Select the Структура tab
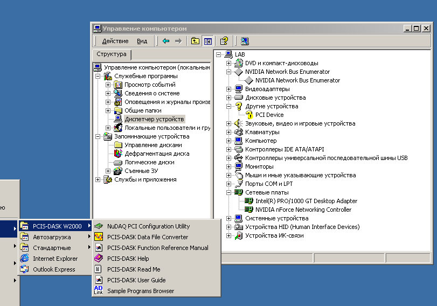Image resolution: width=437 pixels, height=306 pixels. click(x=112, y=54)
